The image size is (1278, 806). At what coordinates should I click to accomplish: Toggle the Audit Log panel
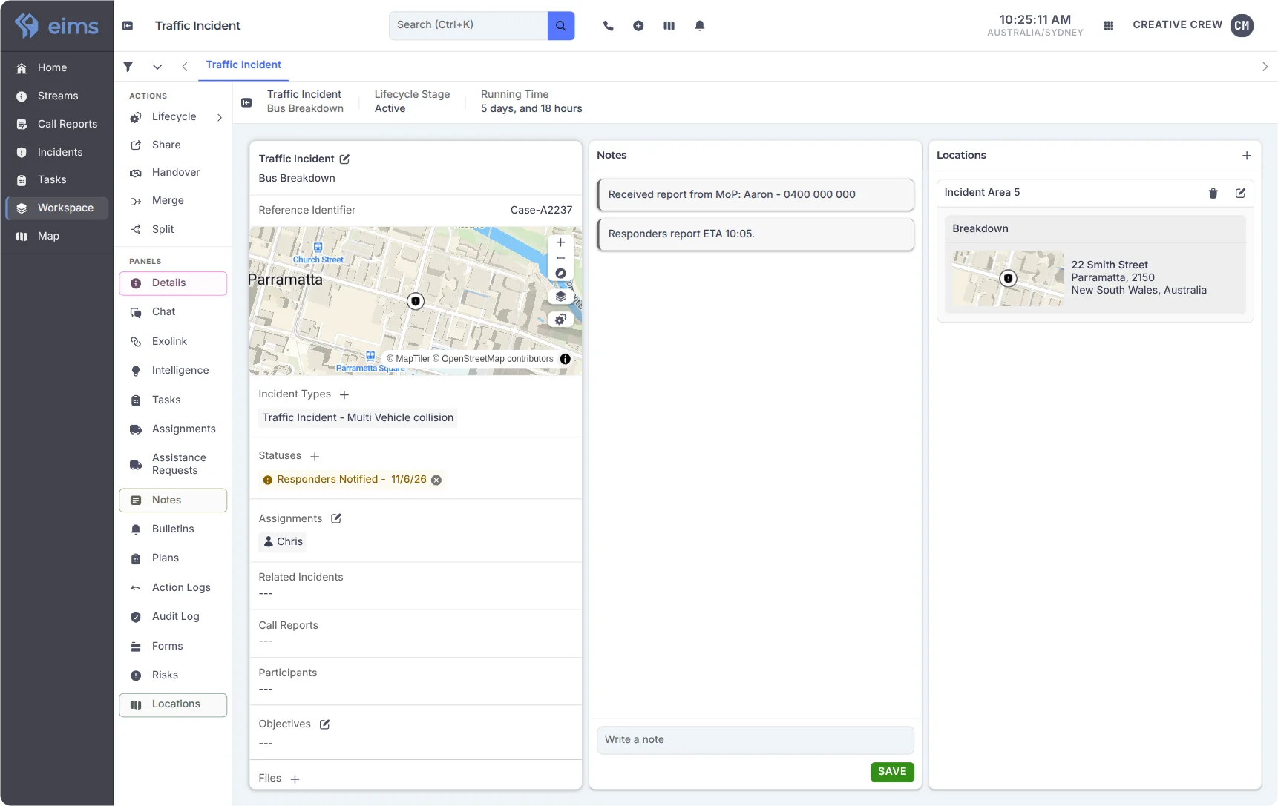point(173,617)
